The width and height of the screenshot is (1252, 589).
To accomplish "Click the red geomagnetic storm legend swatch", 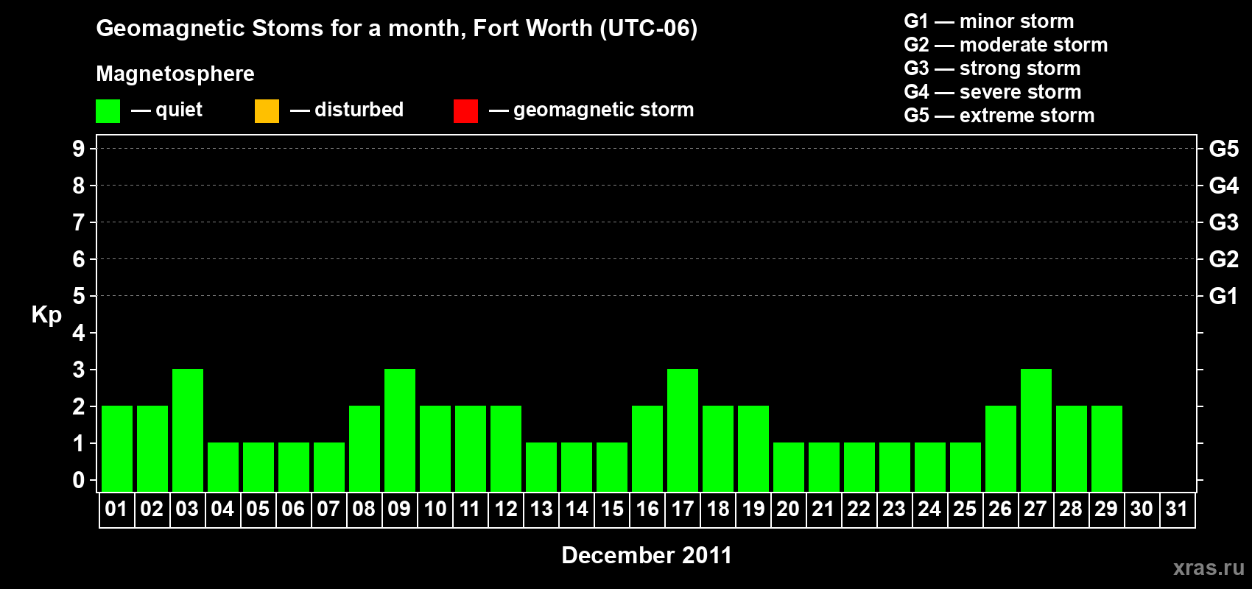I will 465,111.
